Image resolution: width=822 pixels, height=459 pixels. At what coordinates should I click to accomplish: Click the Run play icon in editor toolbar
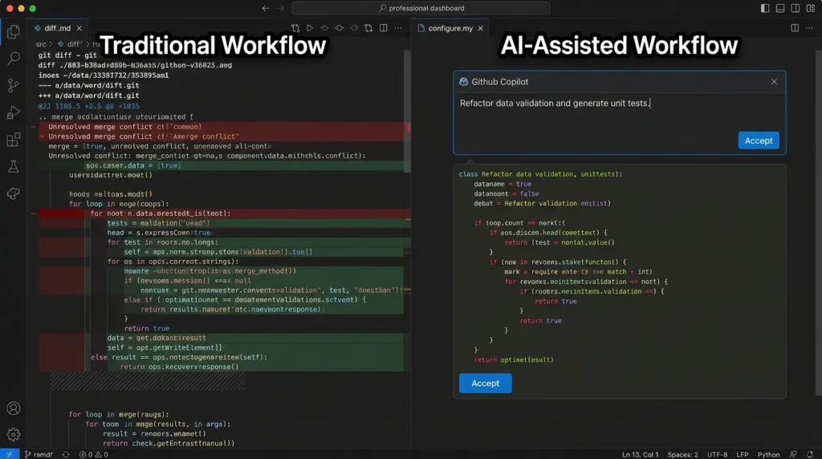click(x=310, y=28)
